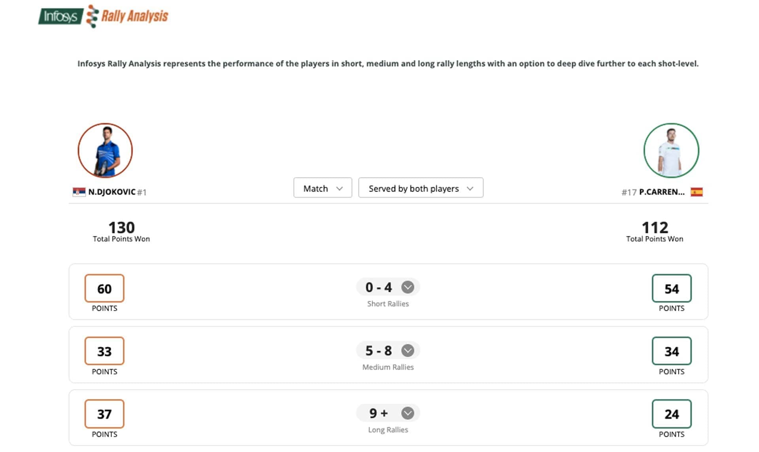This screenshot has height=452, width=759.
Task: Click the Rally Analysis title logo
Action: coord(128,16)
